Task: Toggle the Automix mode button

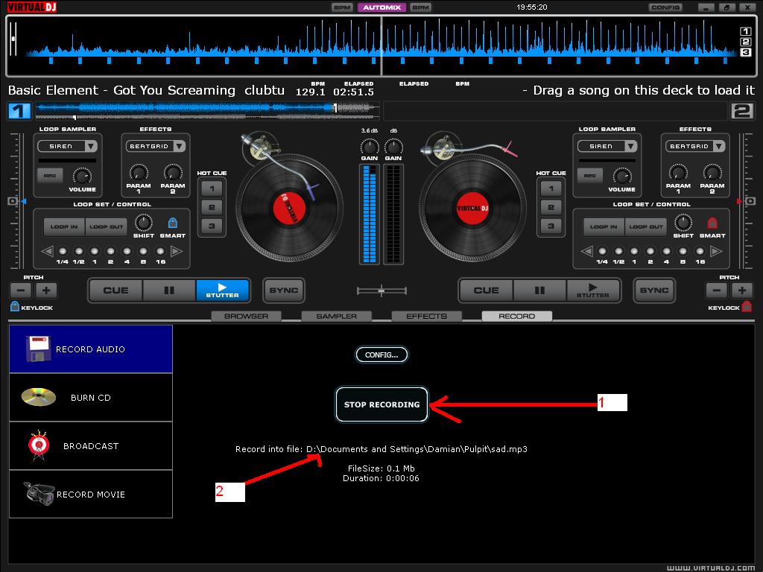Action: pos(382,7)
